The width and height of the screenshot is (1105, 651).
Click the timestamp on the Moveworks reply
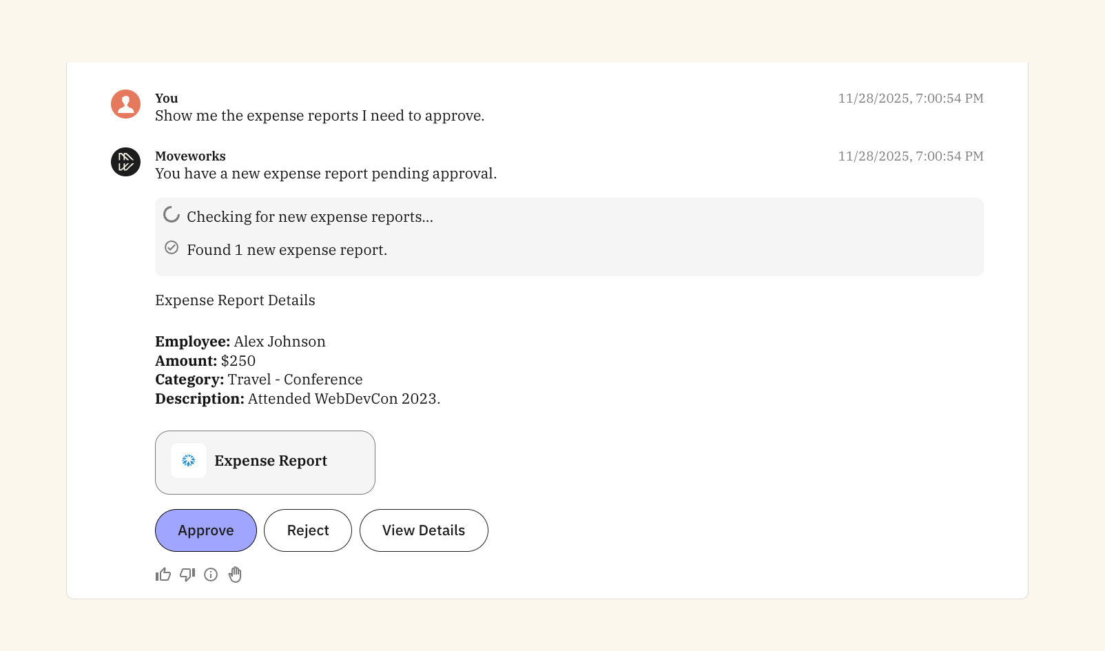(910, 156)
